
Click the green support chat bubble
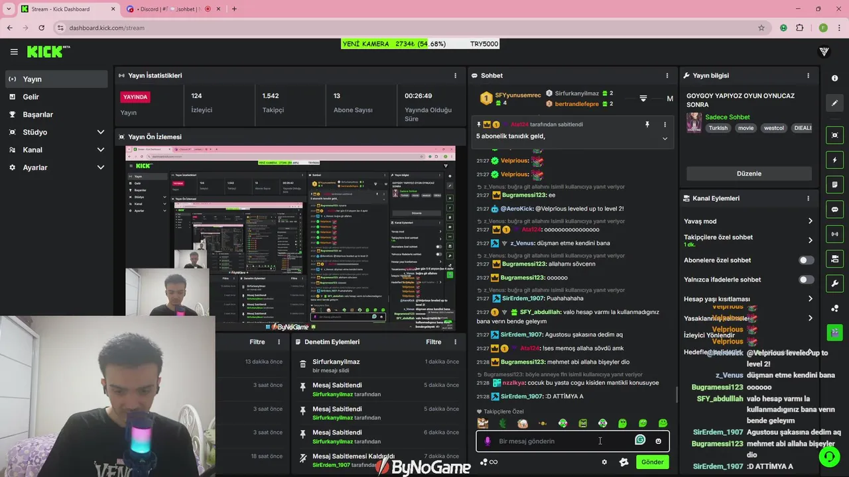828,456
